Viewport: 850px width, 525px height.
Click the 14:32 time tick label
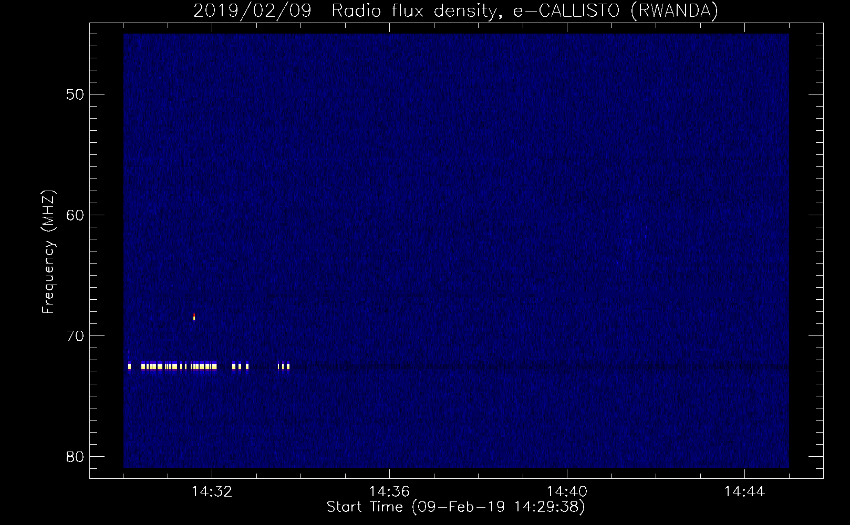(212, 492)
